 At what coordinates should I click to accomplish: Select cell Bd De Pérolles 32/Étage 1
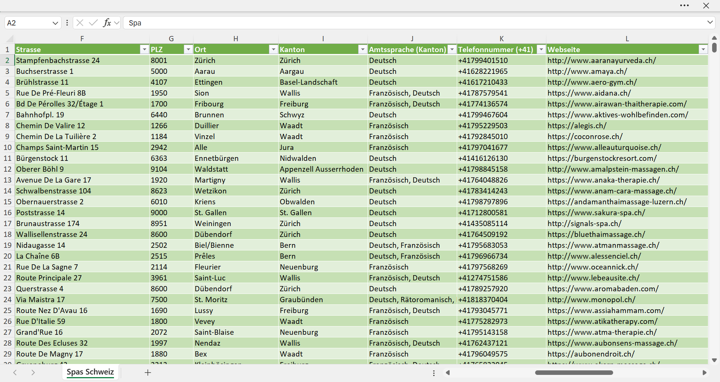pyautogui.click(x=82, y=104)
